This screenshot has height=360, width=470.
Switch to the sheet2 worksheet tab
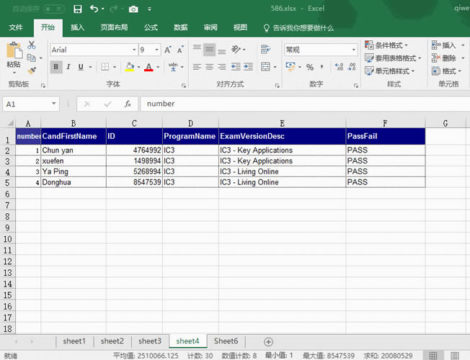coord(112,341)
